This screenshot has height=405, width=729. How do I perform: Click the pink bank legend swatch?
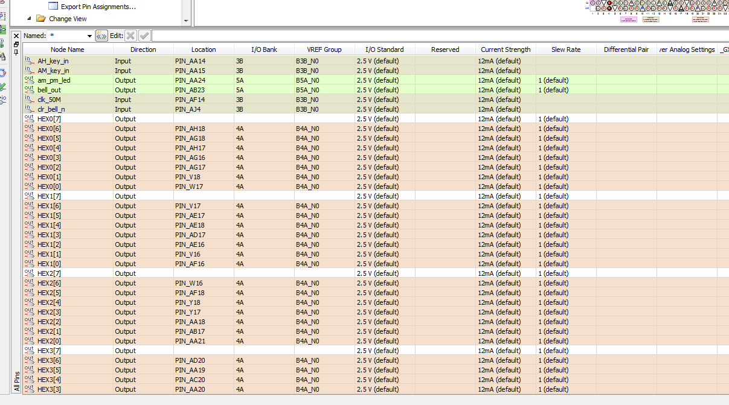(x=629, y=19)
